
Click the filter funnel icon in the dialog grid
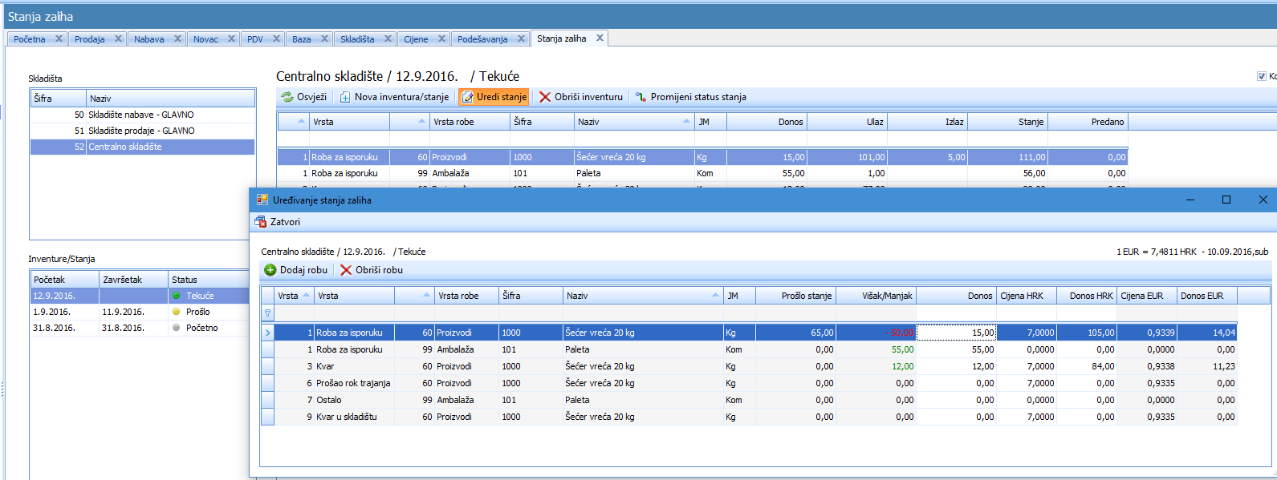tap(267, 313)
